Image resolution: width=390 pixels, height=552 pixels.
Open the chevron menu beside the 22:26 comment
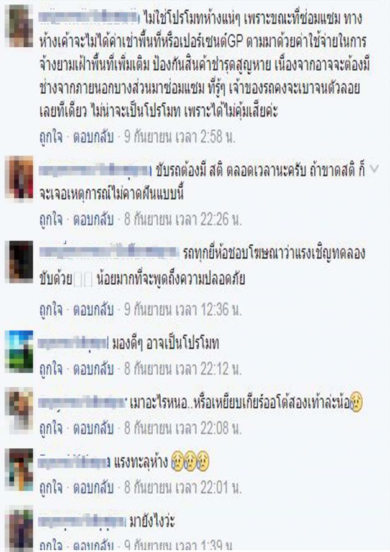pos(374,169)
